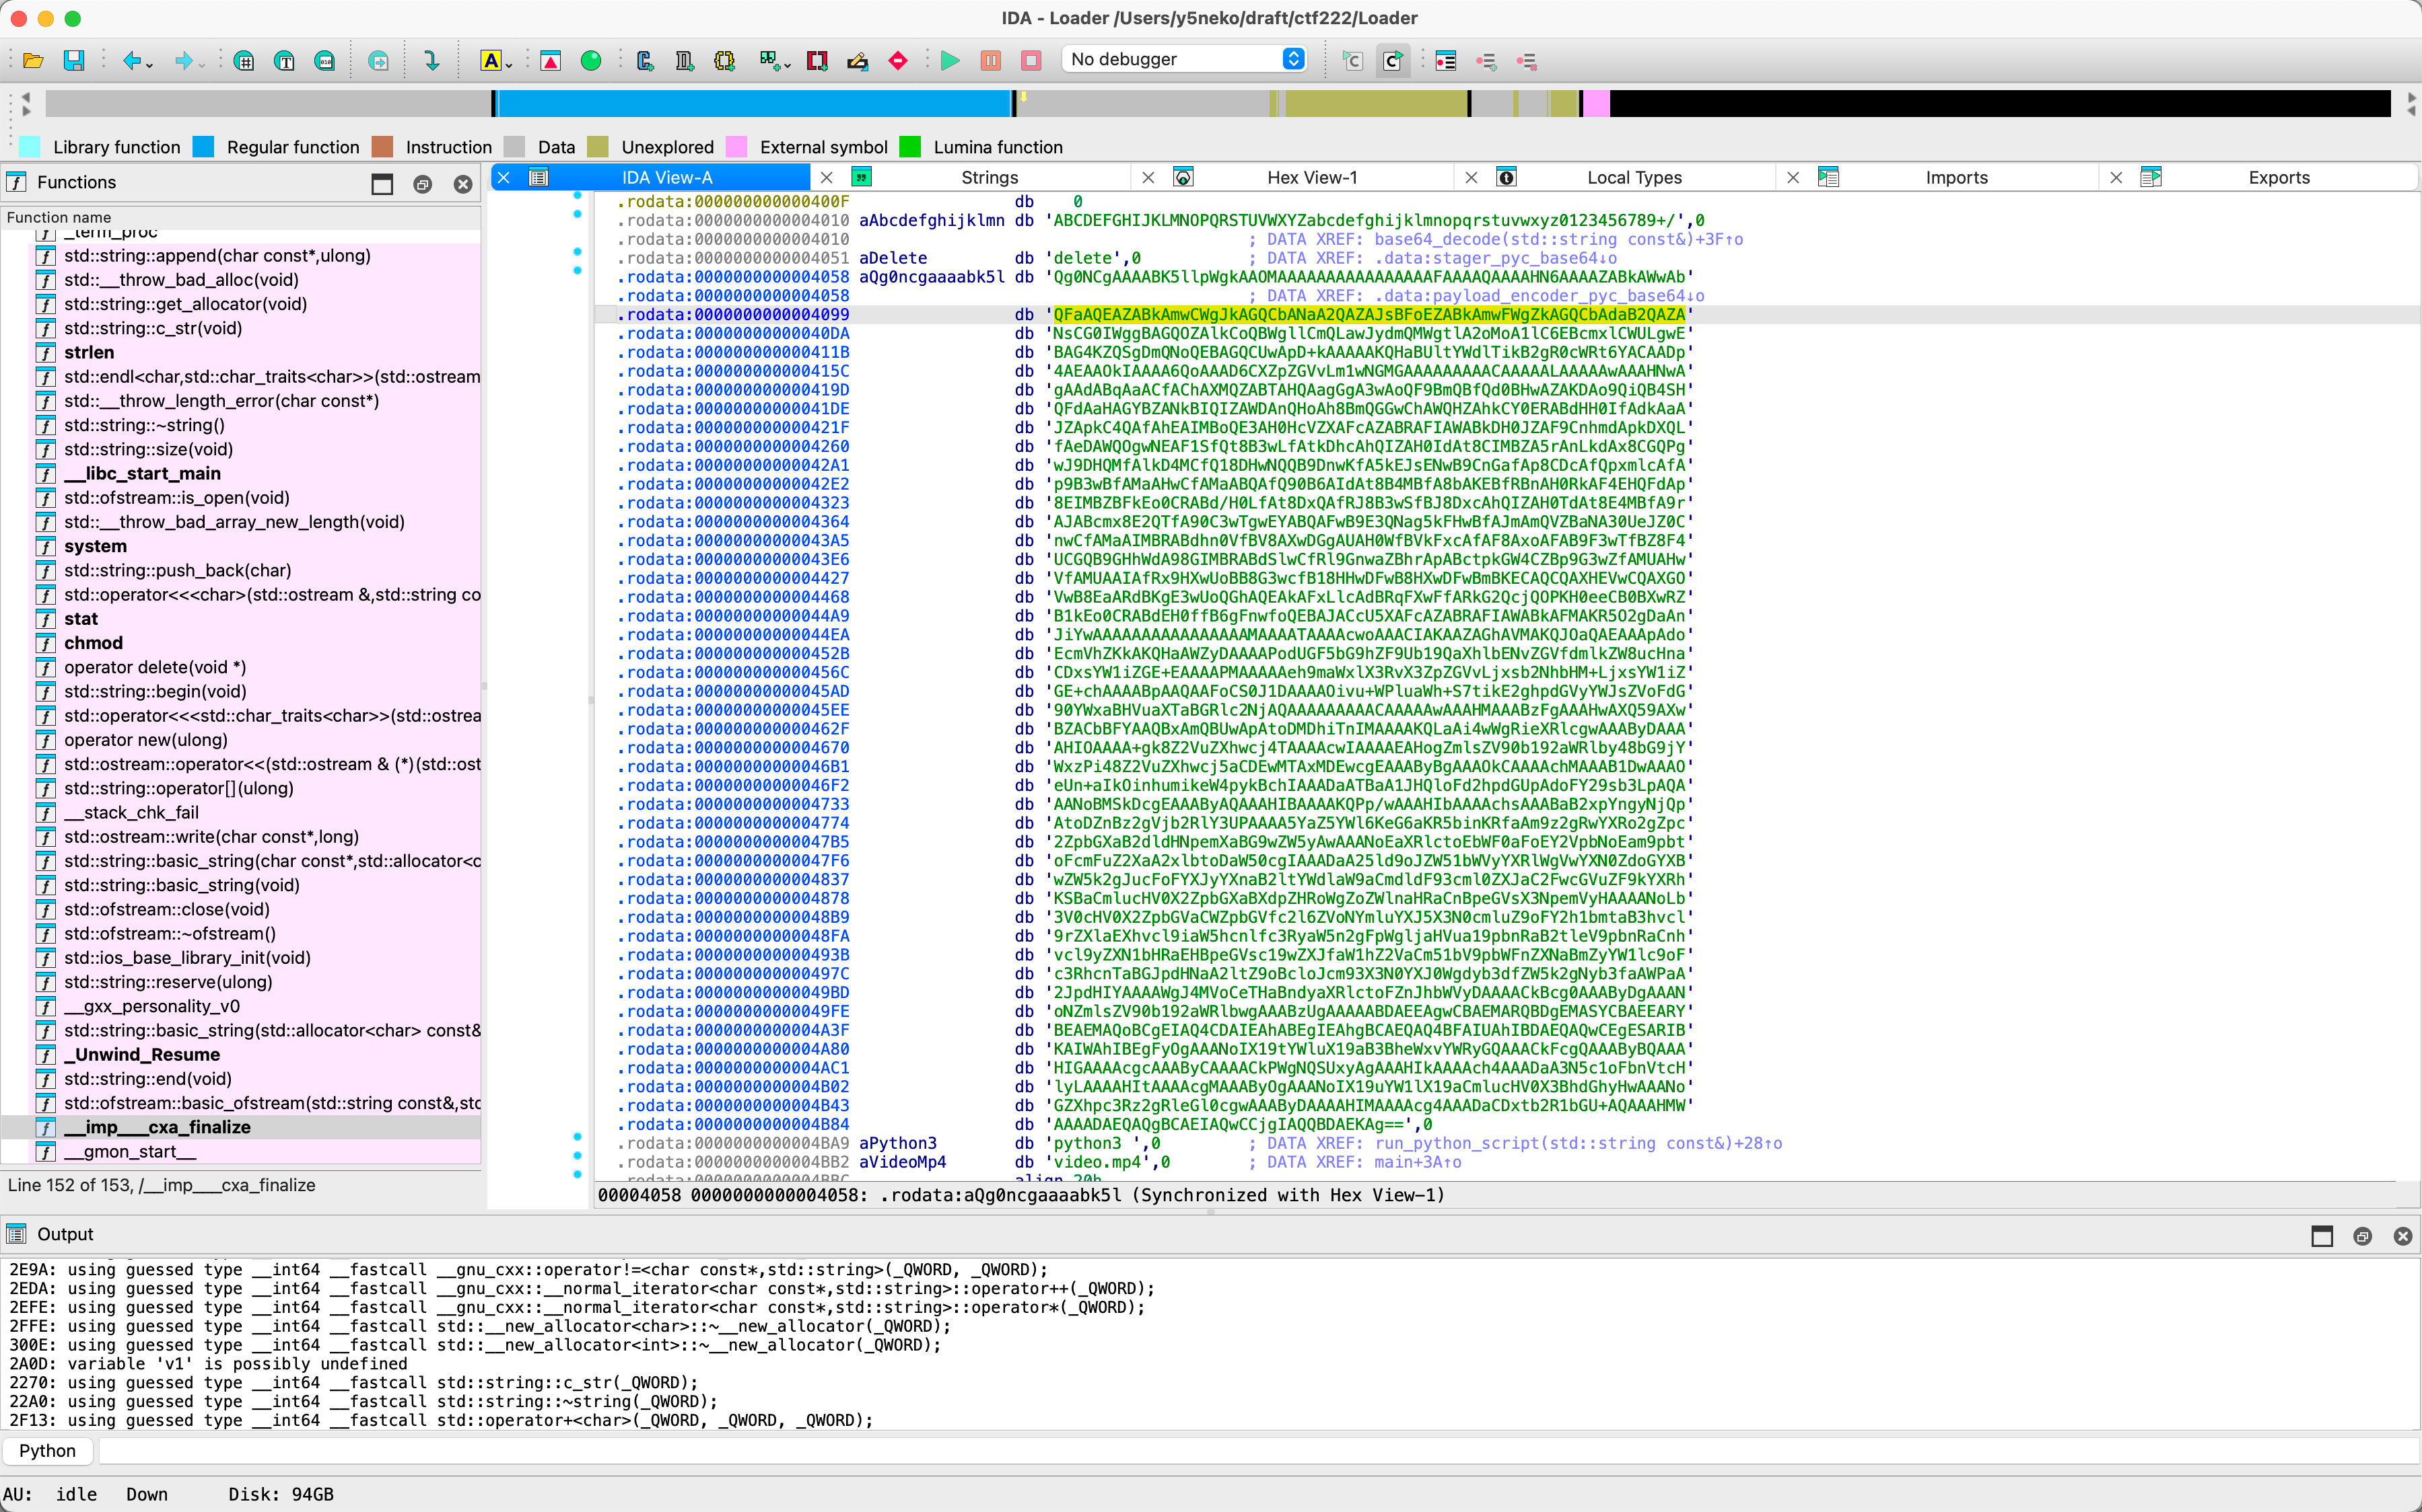Click the red stop breakpoint diamond icon
2422x1512 pixels.
coord(898,61)
